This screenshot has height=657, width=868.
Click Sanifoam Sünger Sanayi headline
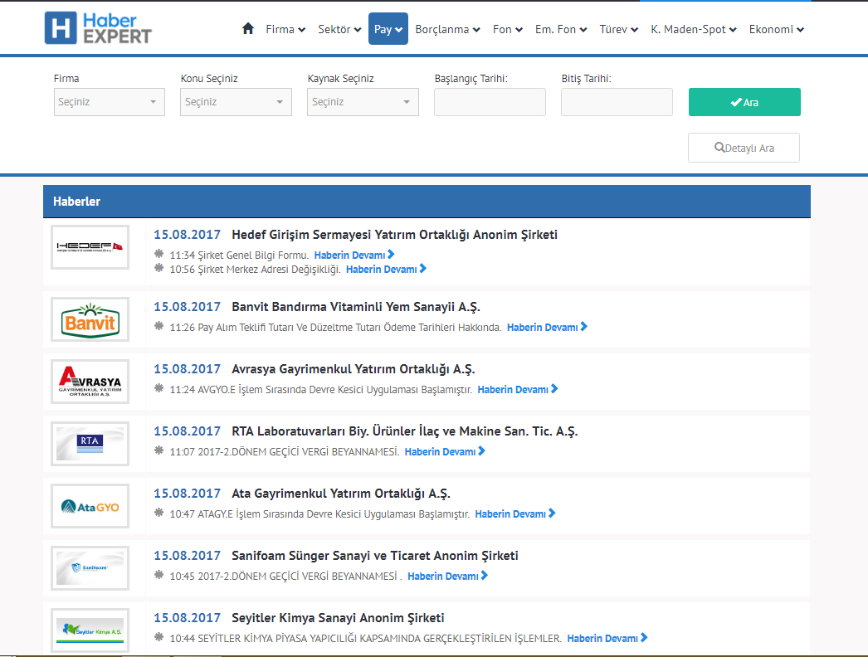pyautogui.click(x=375, y=556)
